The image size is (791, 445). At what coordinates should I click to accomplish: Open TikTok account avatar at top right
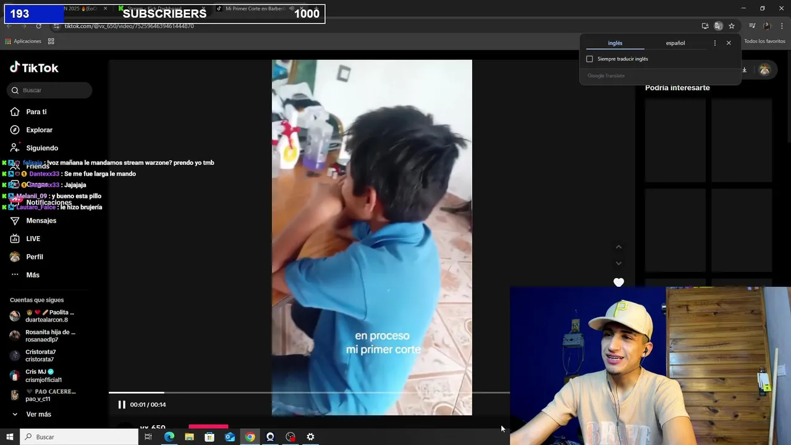[x=764, y=70]
